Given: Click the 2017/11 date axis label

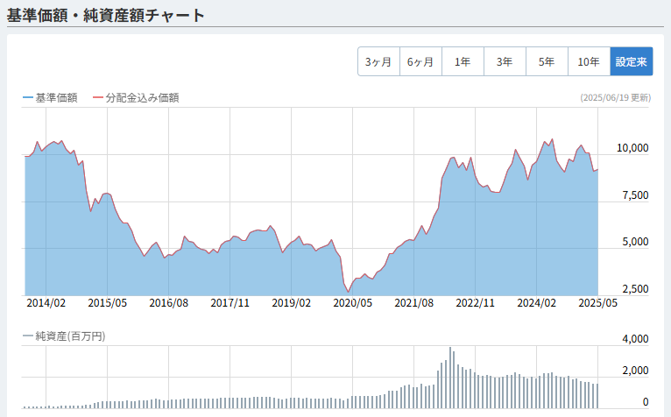Looking at the screenshot, I should pyautogui.click(x=230, y=303).
